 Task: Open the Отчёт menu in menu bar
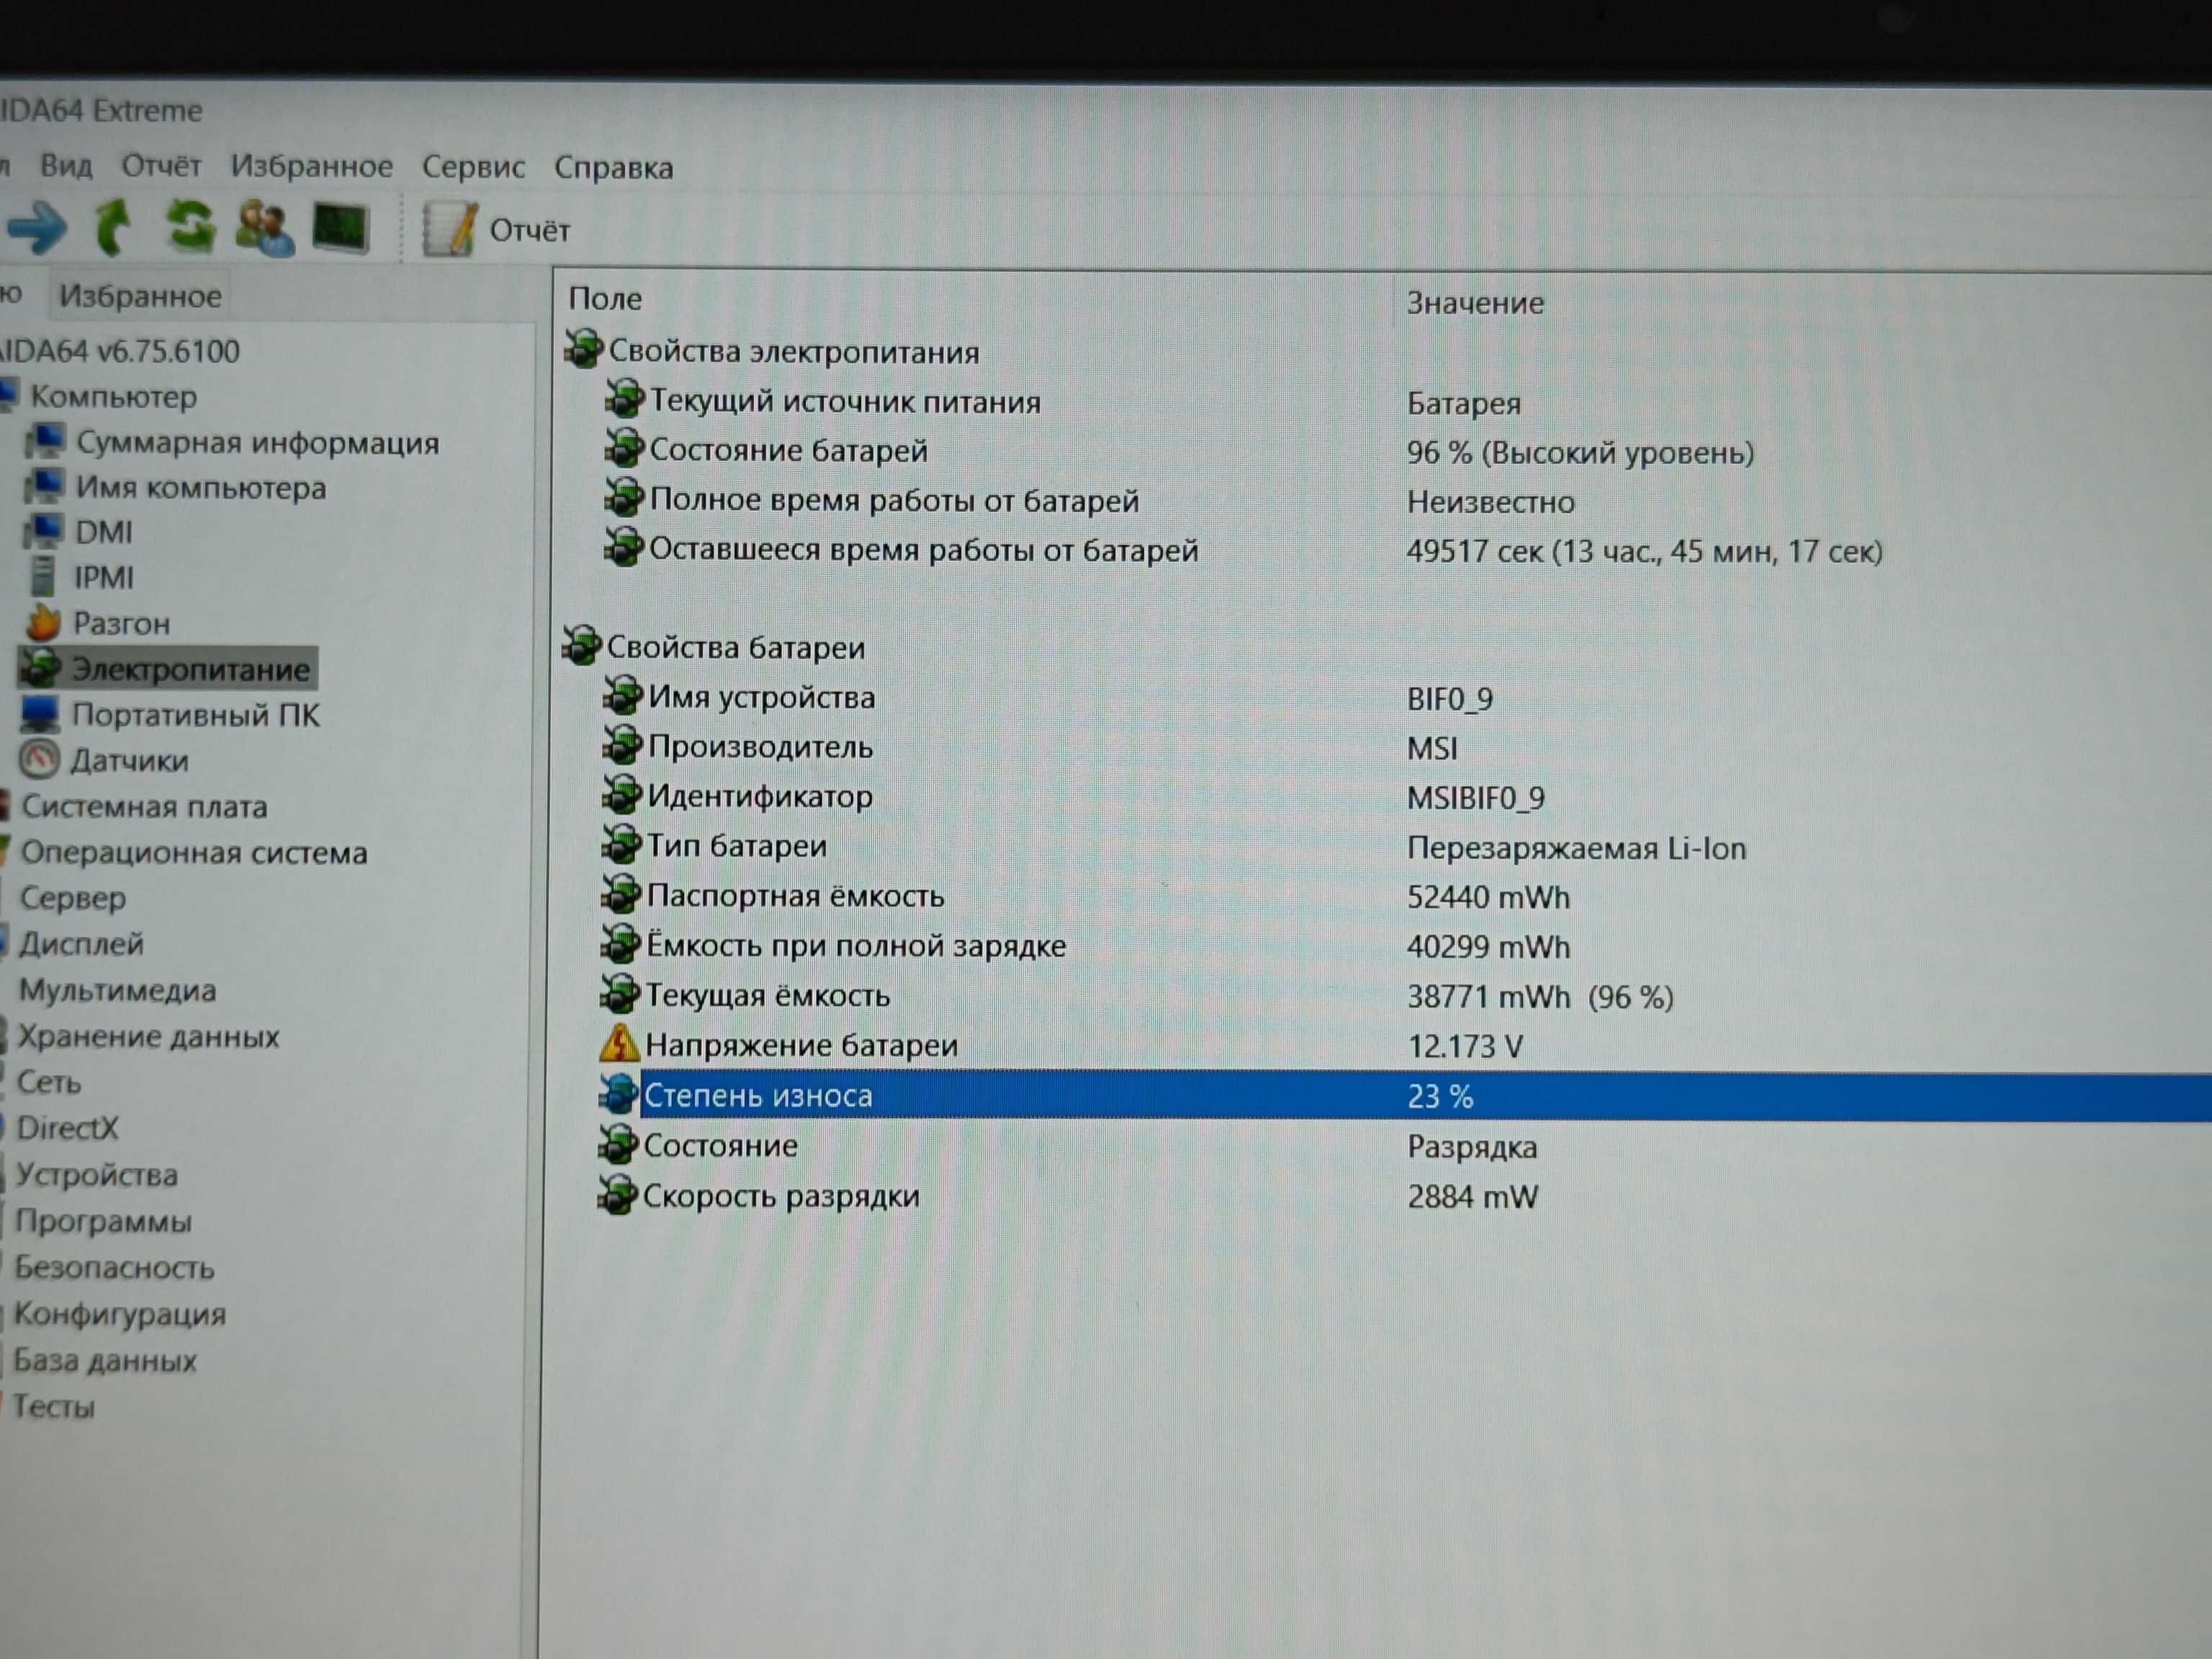coord(161,165)
